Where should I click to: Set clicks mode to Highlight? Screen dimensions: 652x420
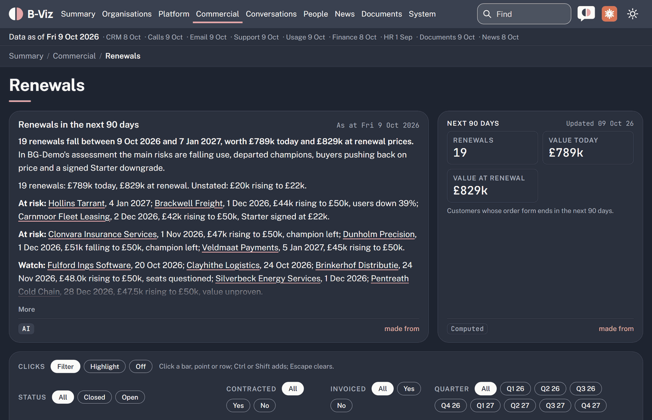click(105, 367)
